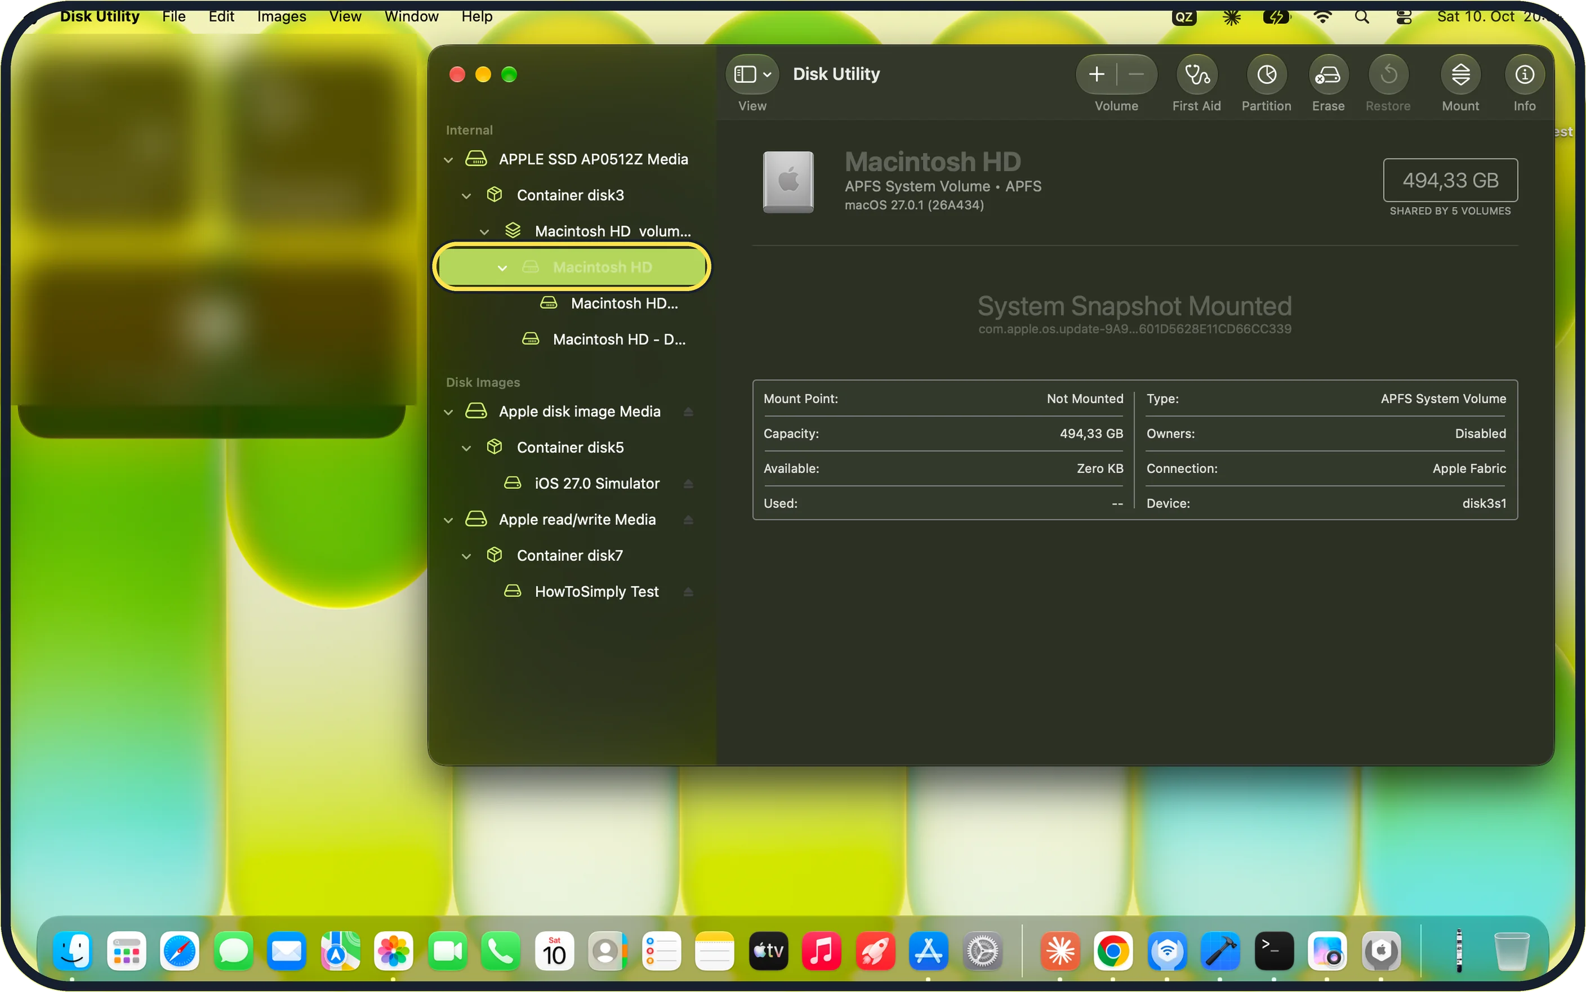This screenshot has height=992, width=1586.
Task: Open Messages from the Dock
Action: tap(233, 951)
